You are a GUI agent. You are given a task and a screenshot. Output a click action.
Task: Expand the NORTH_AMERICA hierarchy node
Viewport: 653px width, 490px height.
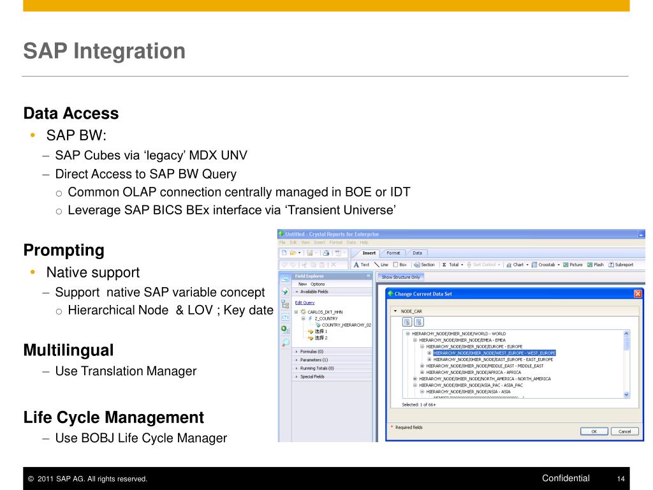click(415, 379)
